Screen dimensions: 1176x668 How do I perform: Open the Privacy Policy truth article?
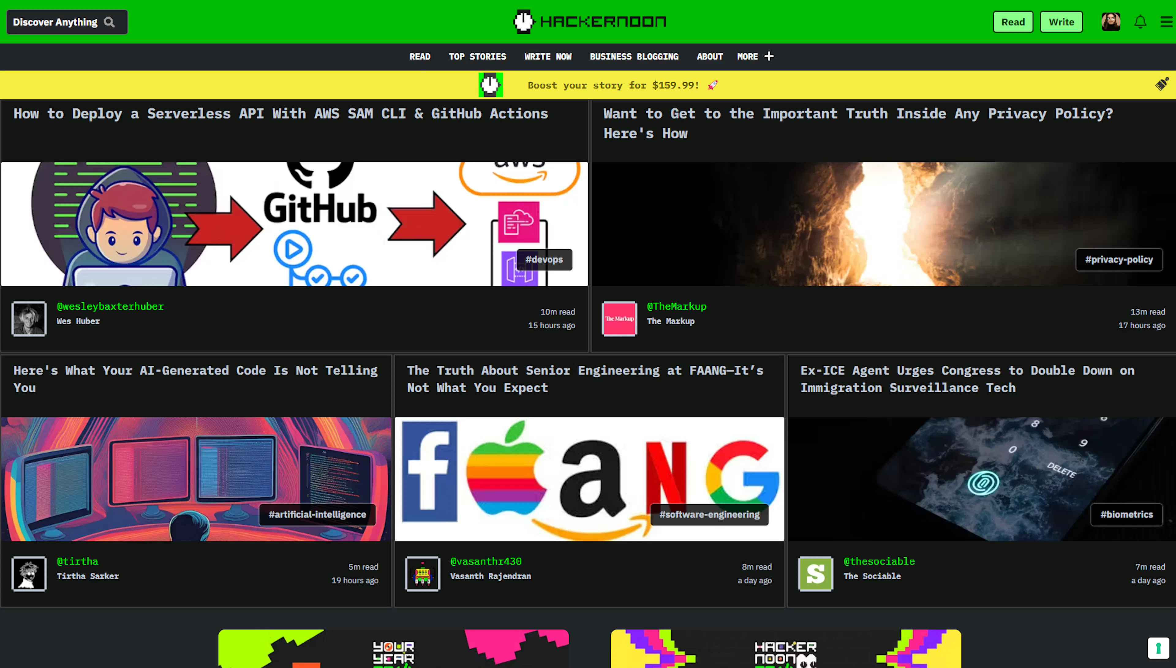point(858,123)
